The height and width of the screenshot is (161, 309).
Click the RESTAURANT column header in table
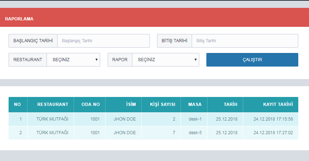51,104
